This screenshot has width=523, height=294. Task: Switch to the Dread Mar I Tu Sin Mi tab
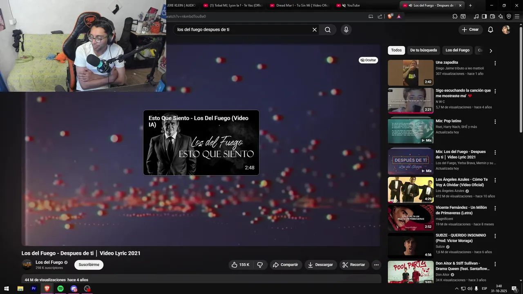click(x=299, y=5)
